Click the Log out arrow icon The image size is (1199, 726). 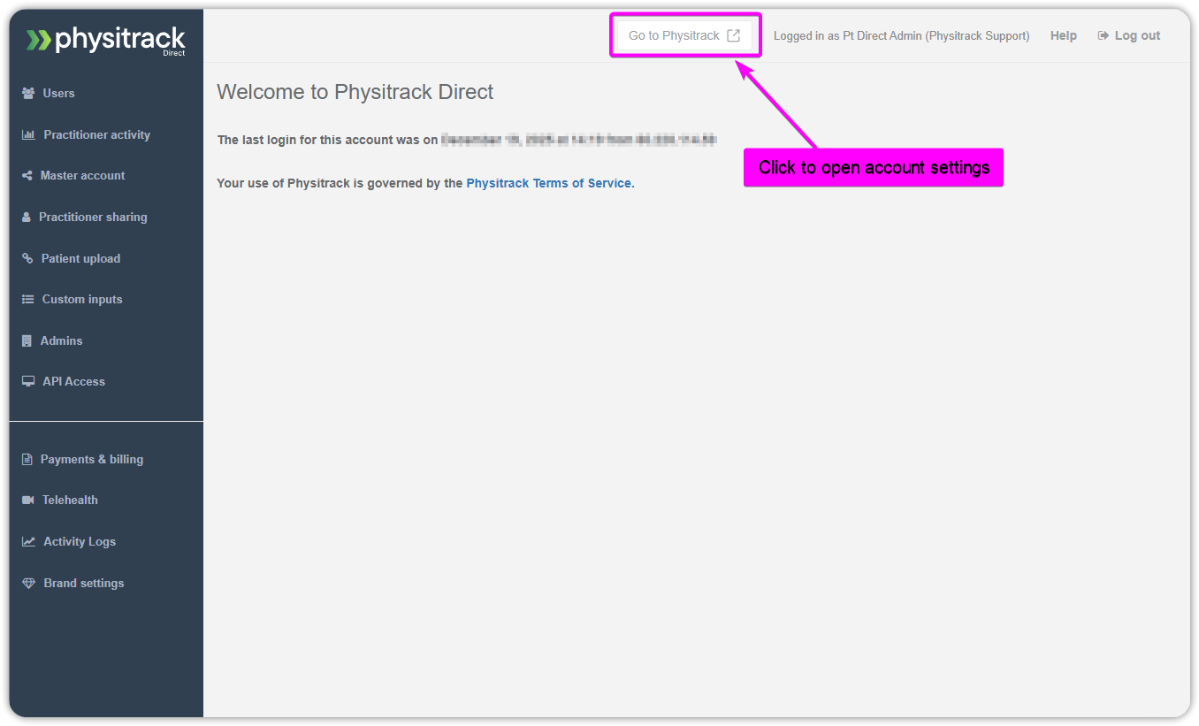[1103, 35]
